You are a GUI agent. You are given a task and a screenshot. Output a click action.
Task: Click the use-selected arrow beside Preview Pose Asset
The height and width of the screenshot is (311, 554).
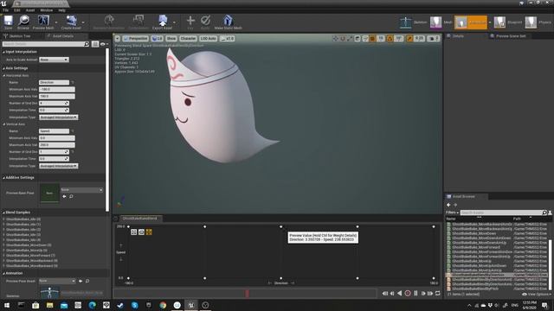(x=81, y=281)
